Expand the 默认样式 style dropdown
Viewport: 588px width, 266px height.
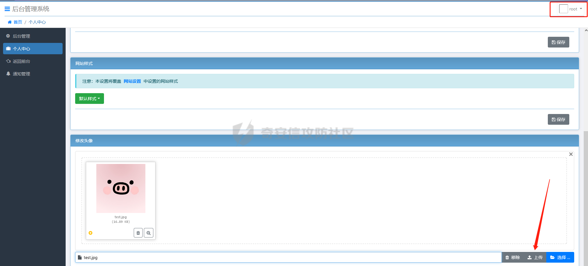coord(89,99)
